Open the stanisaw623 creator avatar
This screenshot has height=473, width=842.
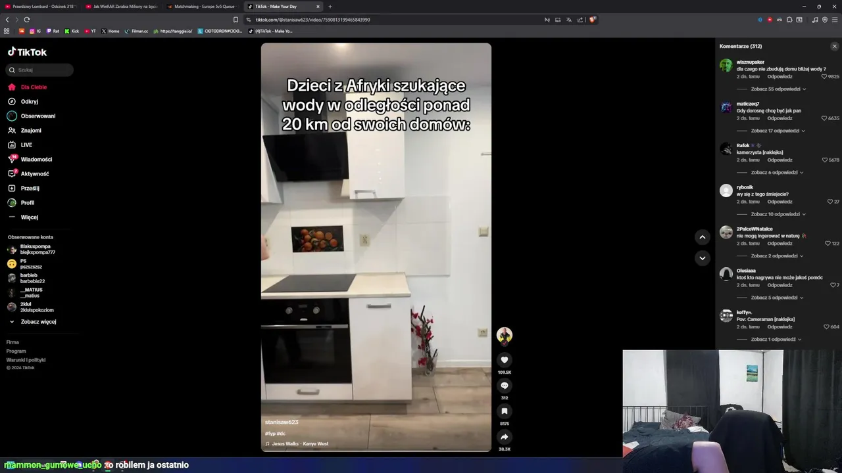pyautogui.click(x=505, y=335)
